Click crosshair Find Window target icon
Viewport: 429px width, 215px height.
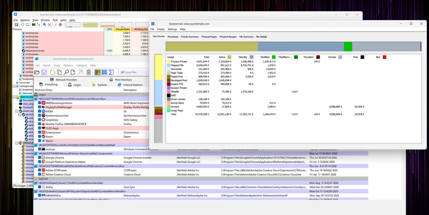coord(60,25)
